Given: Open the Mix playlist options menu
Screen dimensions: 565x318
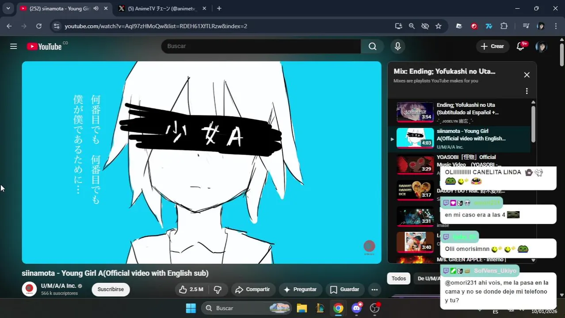Looking at the screenshot, I should point(527,91).
